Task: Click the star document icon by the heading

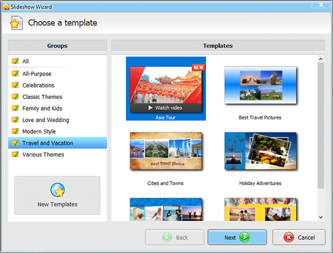Action: [x=16, y=23]
